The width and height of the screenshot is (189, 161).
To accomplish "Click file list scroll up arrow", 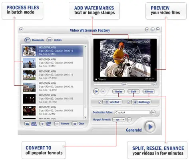I will [x=85, y=46].
